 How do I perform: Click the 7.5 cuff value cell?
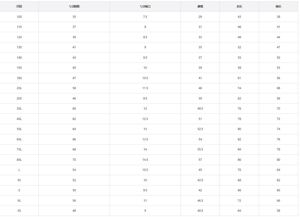(145, 17)
